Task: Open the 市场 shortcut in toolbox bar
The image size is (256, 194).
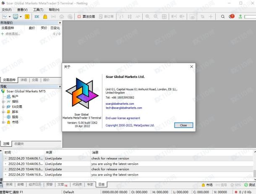Action: pos(207,185)
